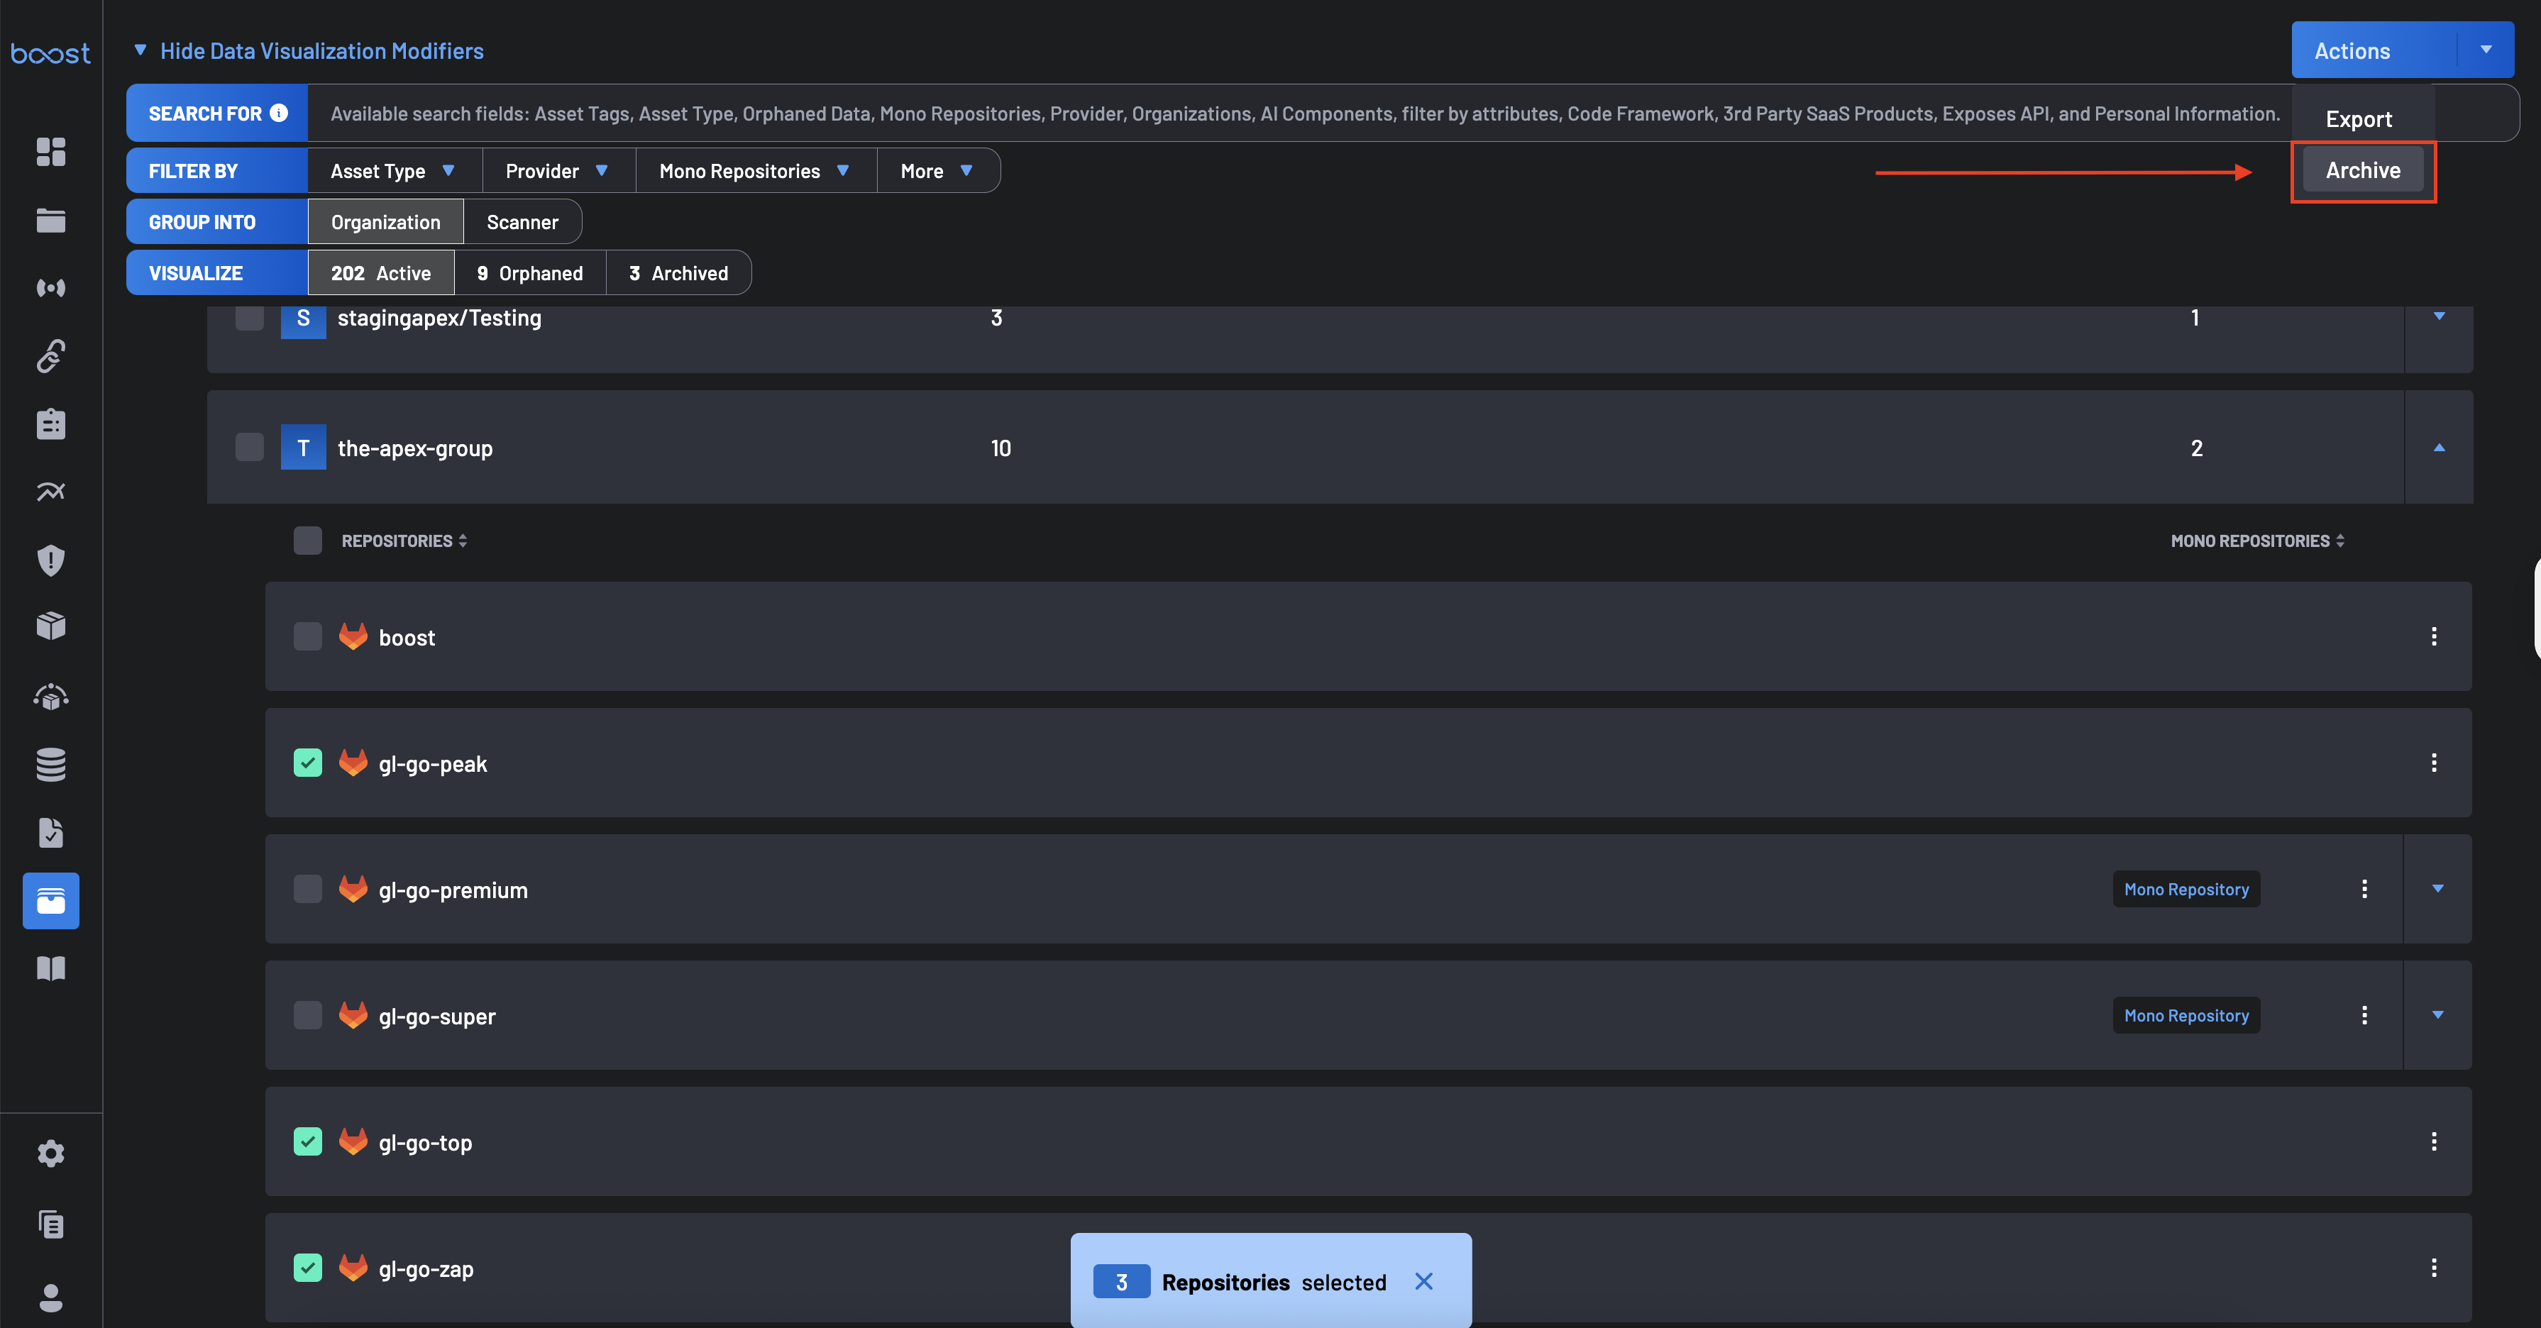Expand the gl-go-premium mono repository row
The height and width of the screenshot is (1328, 2541).
[2437, 888]
